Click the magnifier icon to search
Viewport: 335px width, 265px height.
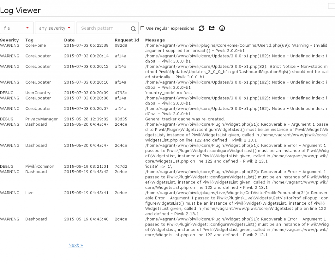(x=133, y=28)
